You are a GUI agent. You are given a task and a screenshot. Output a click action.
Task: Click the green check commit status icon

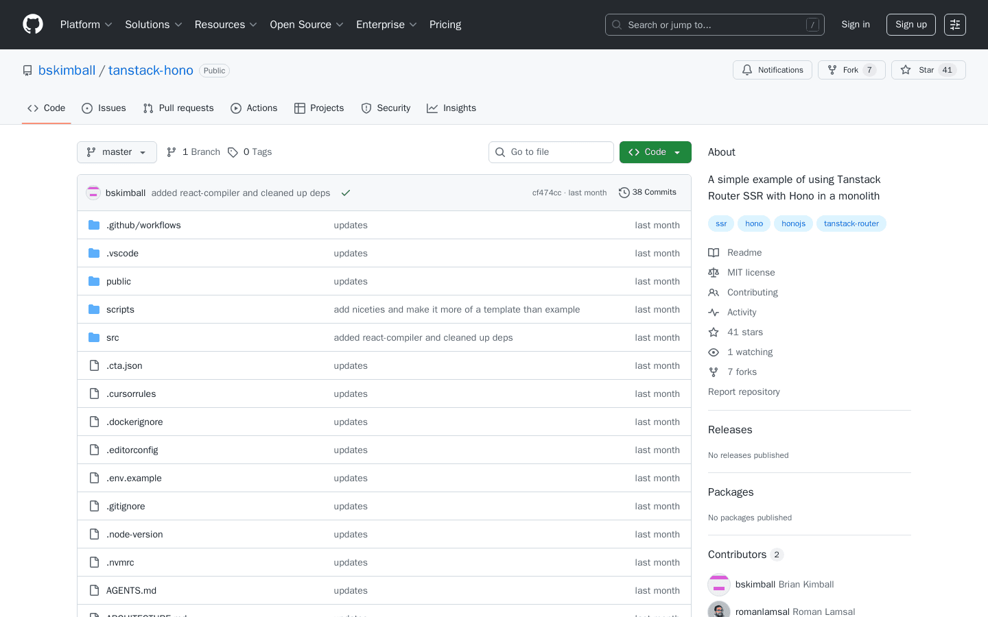(x=346, y=193)
